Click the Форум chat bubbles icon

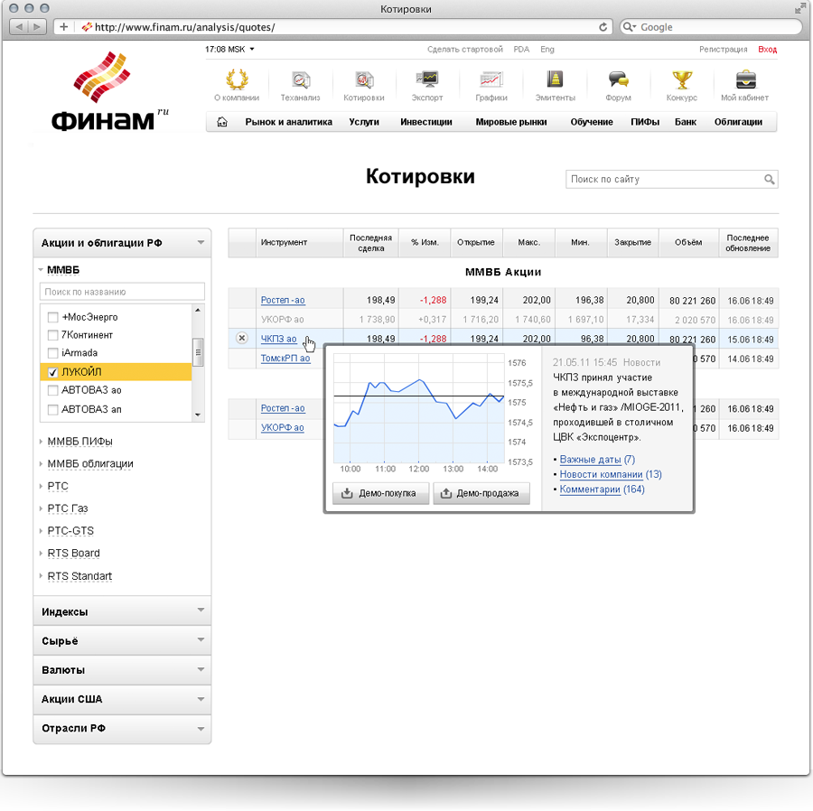618,80
